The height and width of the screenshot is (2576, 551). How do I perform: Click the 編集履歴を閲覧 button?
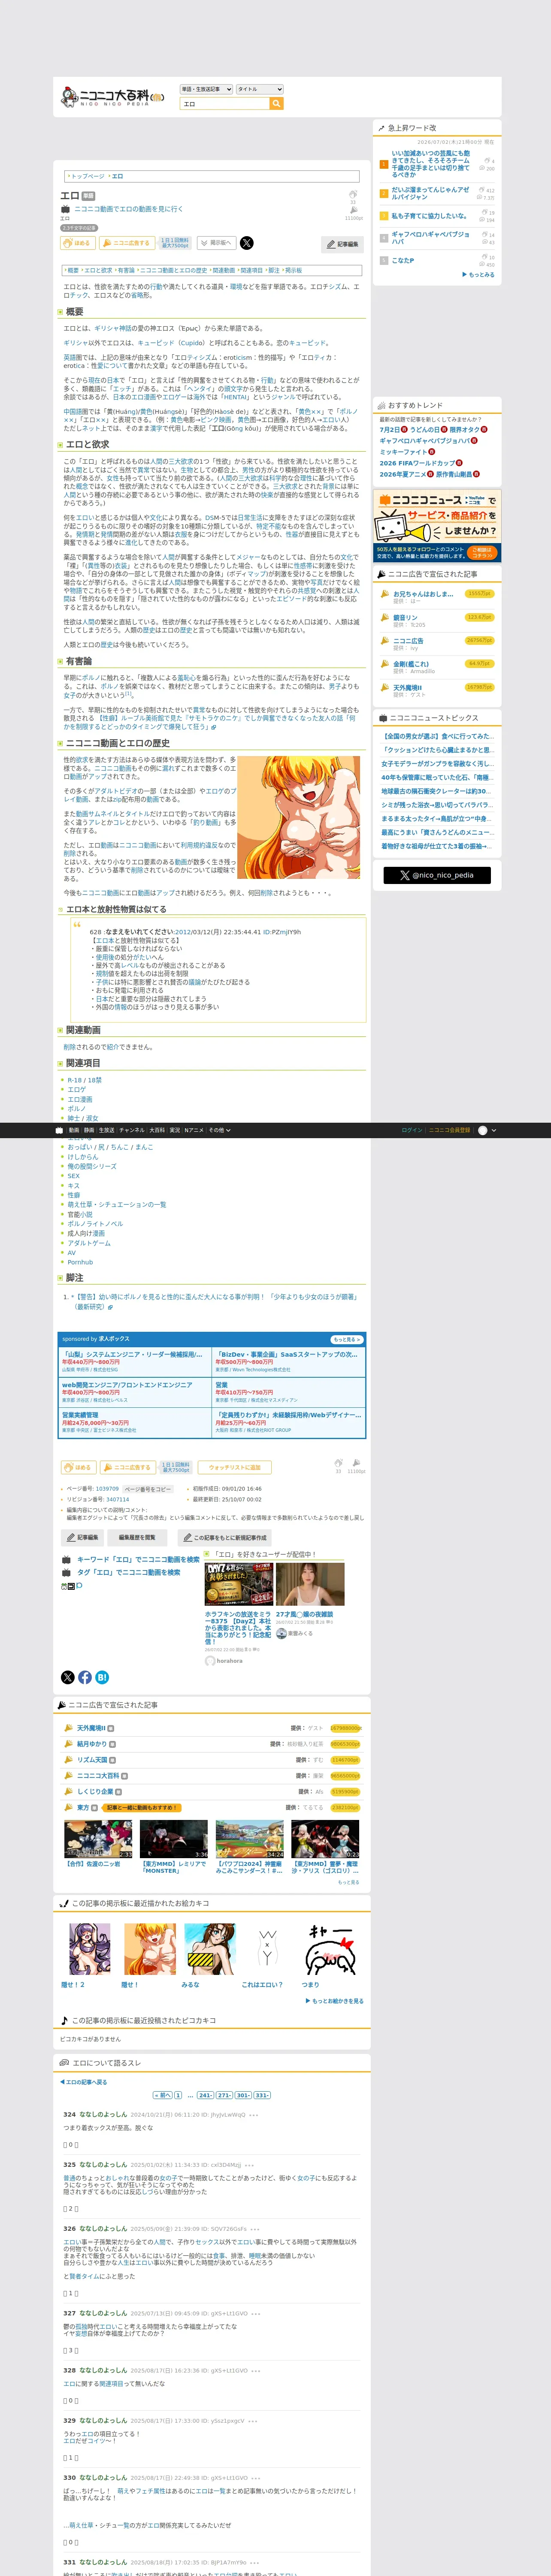click(137, 1538)
